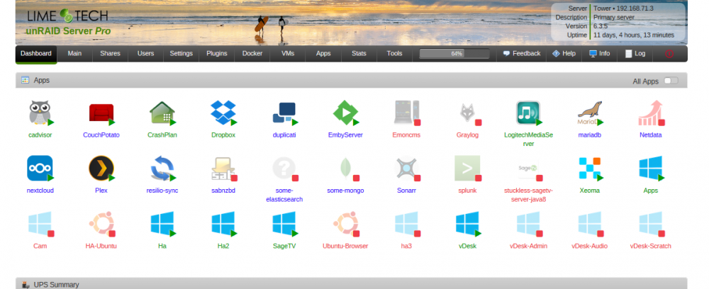Open the cadvisor owl icon
This screenshot has width=709, height=289.
(40, 113)
